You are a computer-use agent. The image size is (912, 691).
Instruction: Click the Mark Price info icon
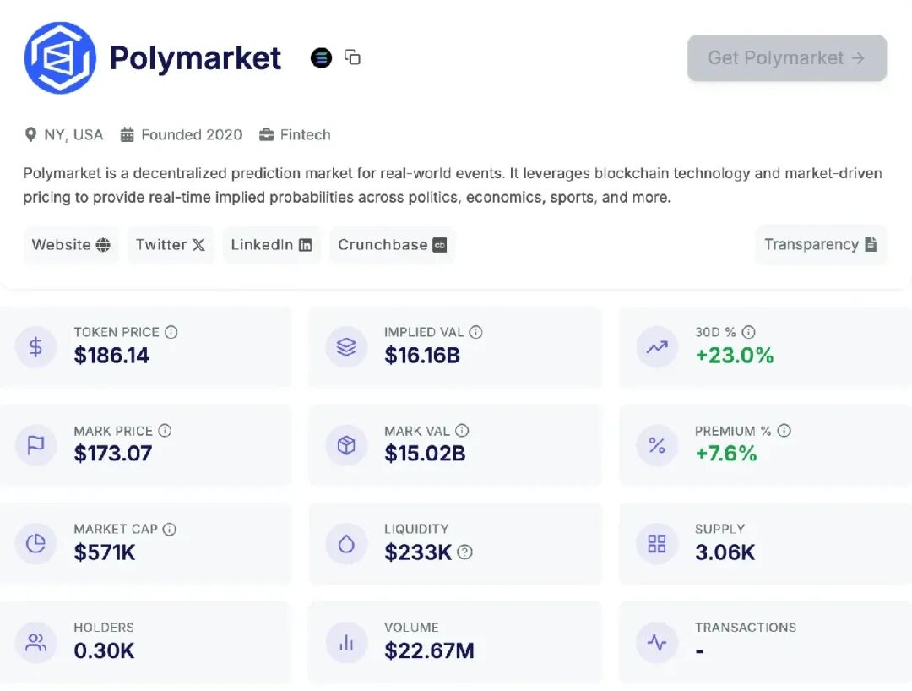point(165,431)
